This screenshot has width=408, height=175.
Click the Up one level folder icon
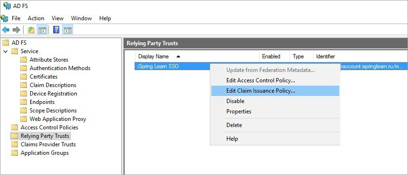31,30
